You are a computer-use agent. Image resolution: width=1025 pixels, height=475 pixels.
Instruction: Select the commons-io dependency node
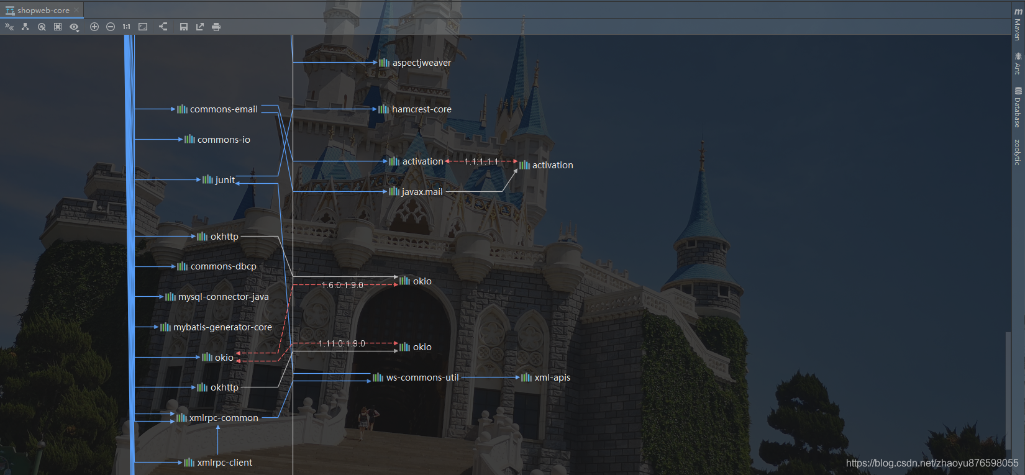[x=217, y=140]
